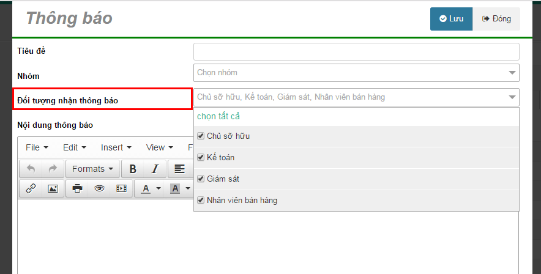
Task: Toggle italic text formatting
Action: tap(155, 169)
